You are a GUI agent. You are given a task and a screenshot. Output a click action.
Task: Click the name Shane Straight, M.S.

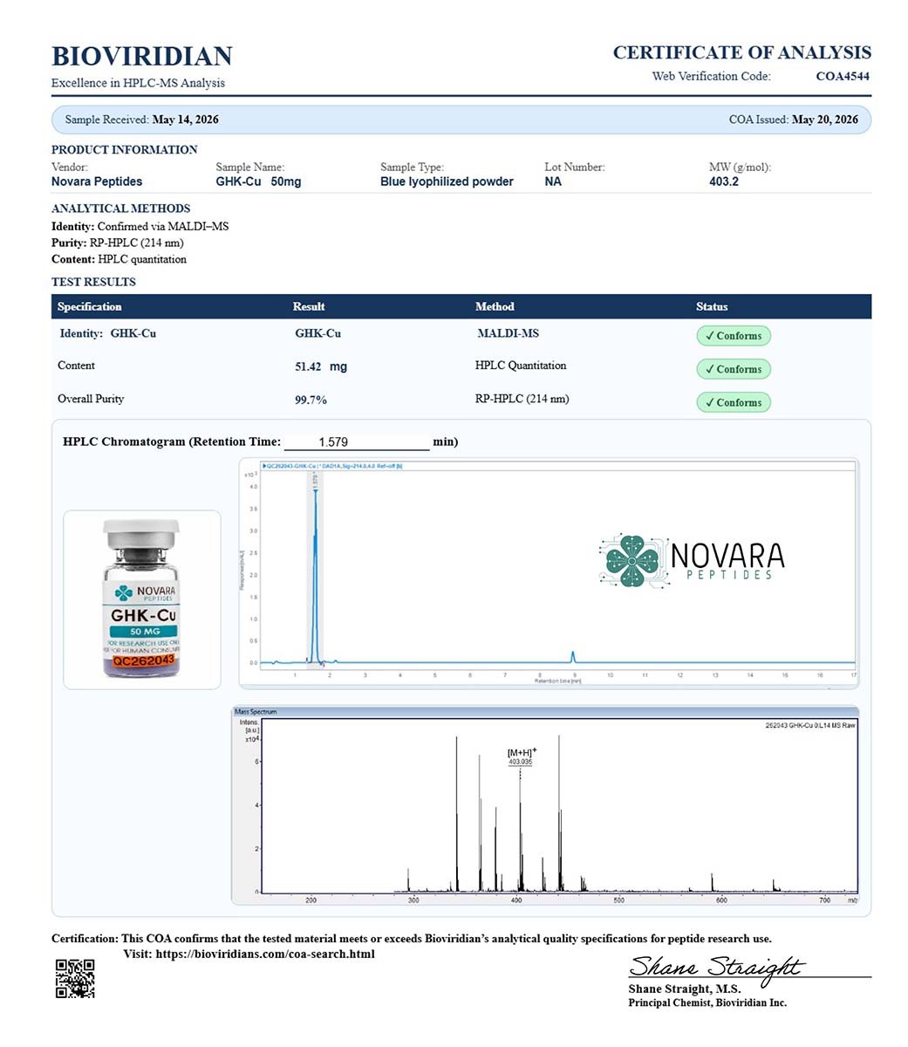click(x=685, y=989)
